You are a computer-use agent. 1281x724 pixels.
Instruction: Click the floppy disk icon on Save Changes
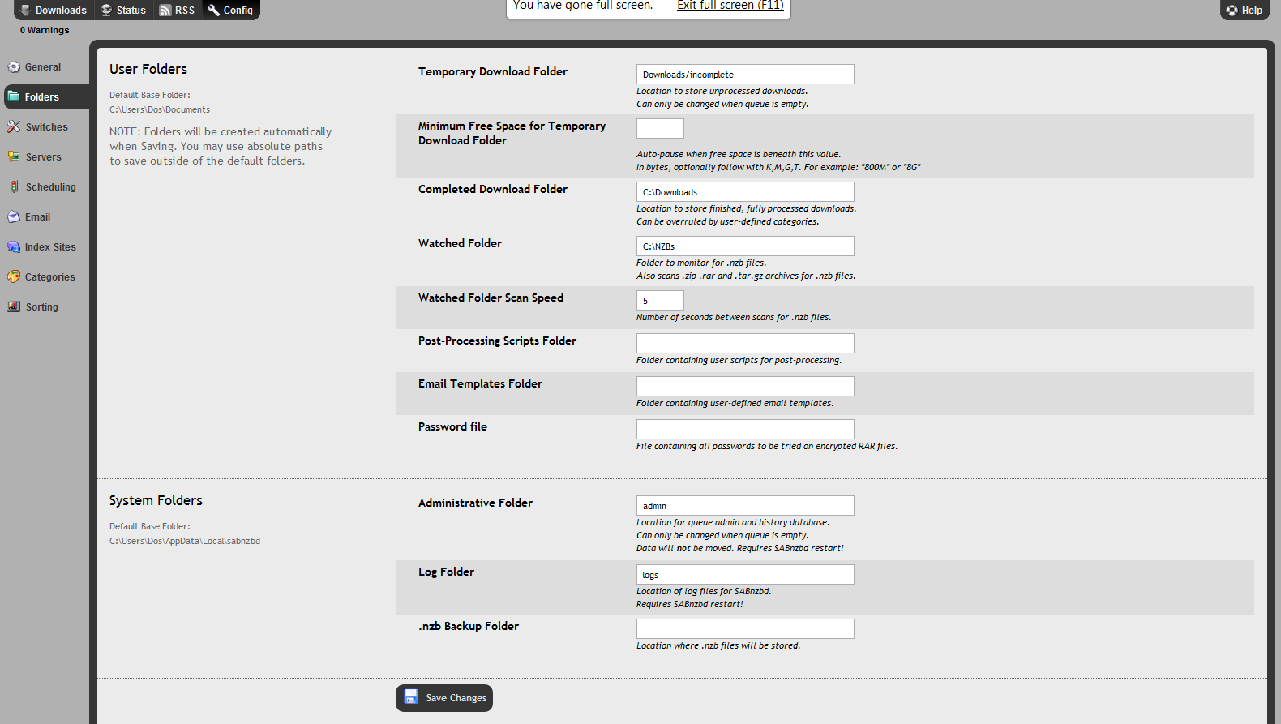[411, 697]
